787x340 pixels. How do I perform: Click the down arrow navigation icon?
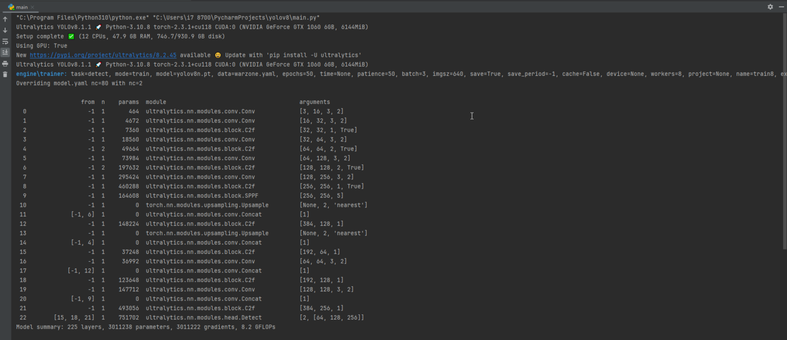[5, 31]
